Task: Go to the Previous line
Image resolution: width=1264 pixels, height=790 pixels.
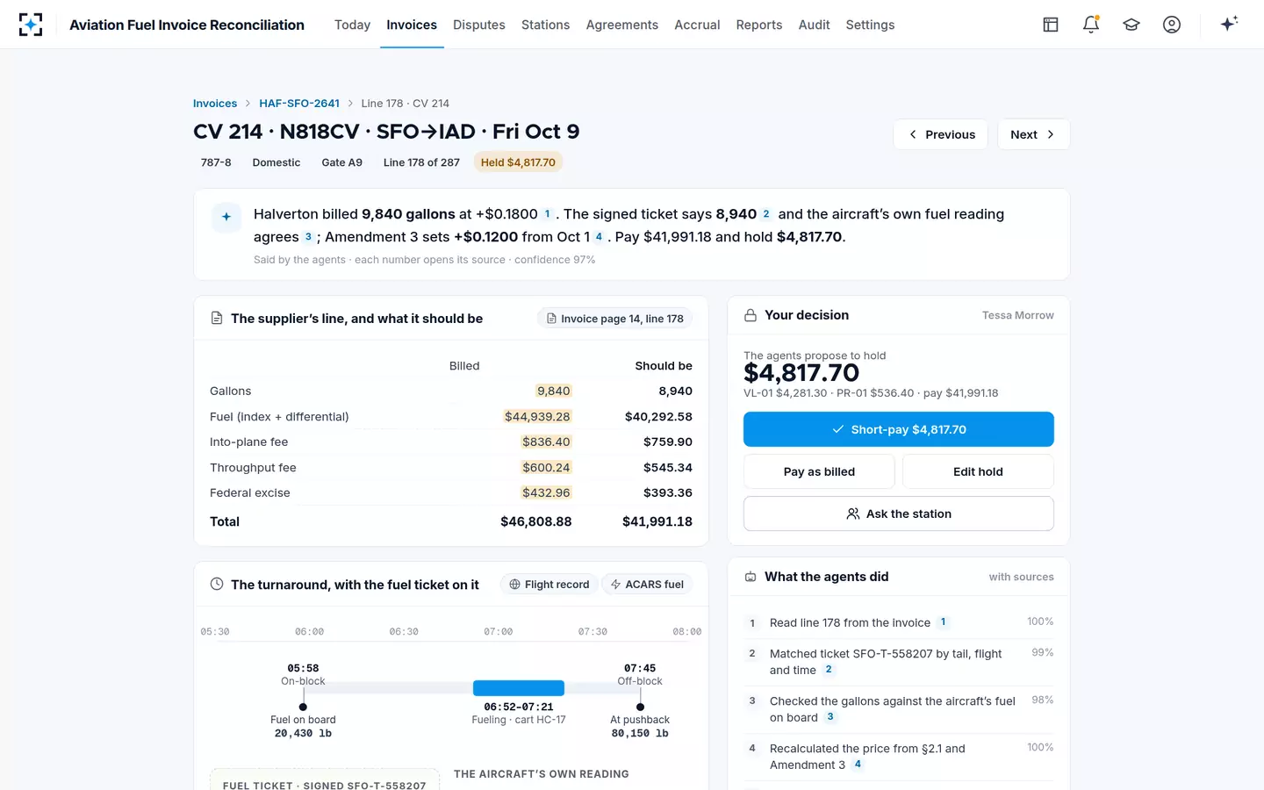Action: (941, 134)
